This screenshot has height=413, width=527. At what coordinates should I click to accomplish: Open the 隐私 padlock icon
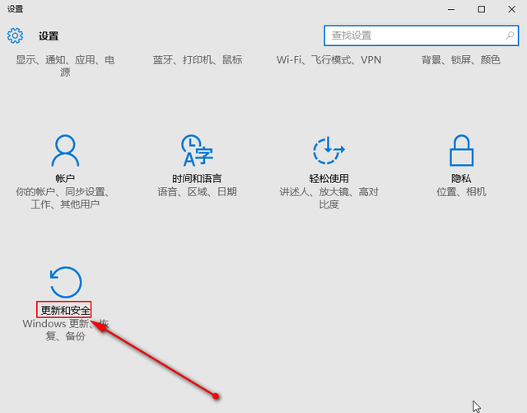tap(461, 151)
